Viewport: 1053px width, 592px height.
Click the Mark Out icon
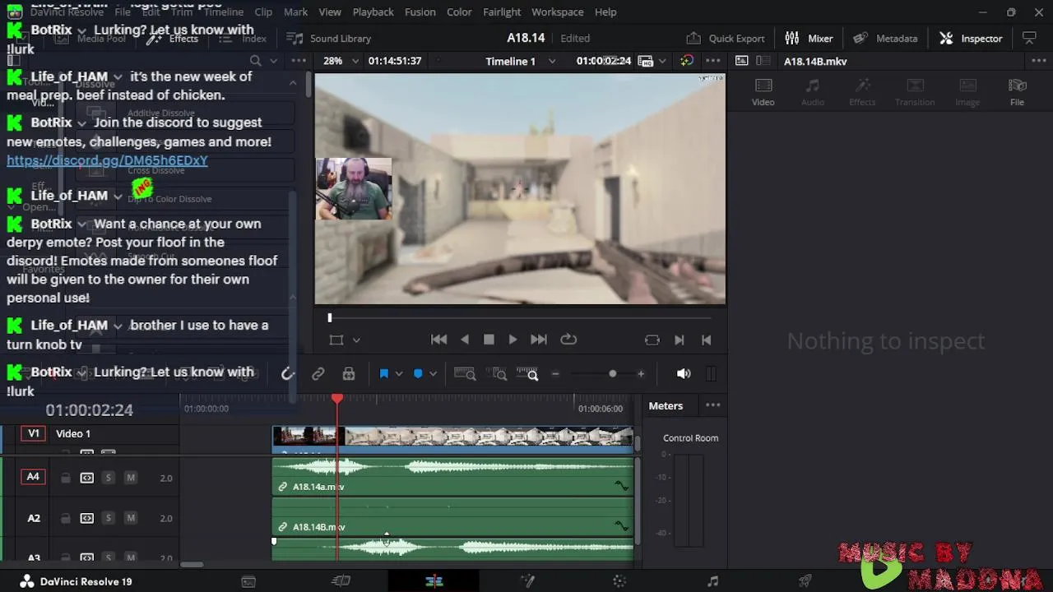pyautogui.click(x=706, y=340)
